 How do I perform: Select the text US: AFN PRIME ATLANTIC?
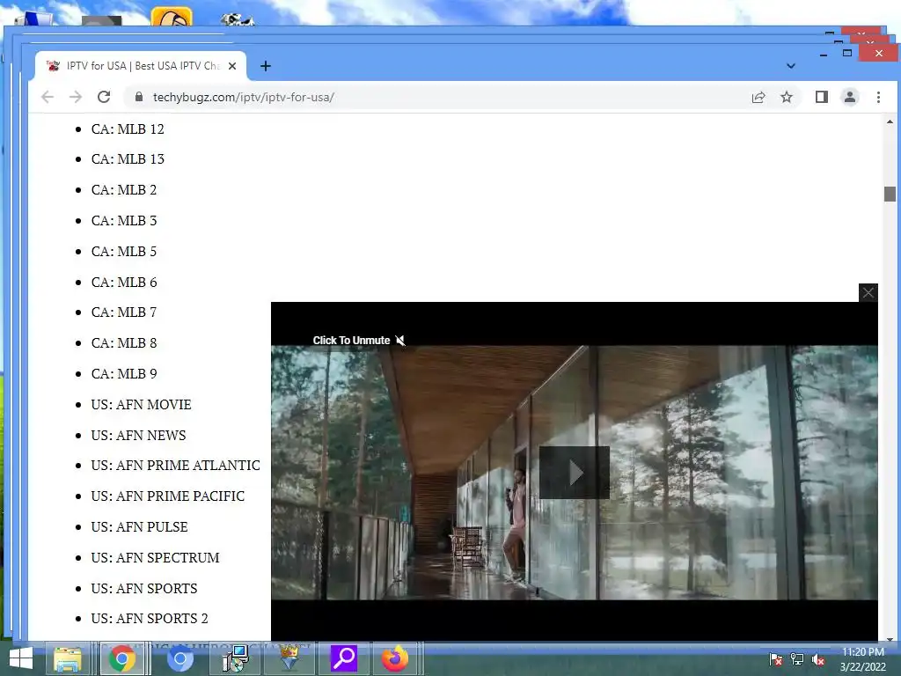[x=175, y=465]
